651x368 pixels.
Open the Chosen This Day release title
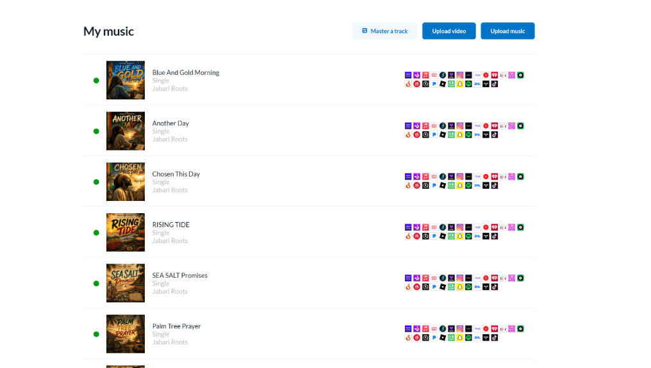click(176, 174)
